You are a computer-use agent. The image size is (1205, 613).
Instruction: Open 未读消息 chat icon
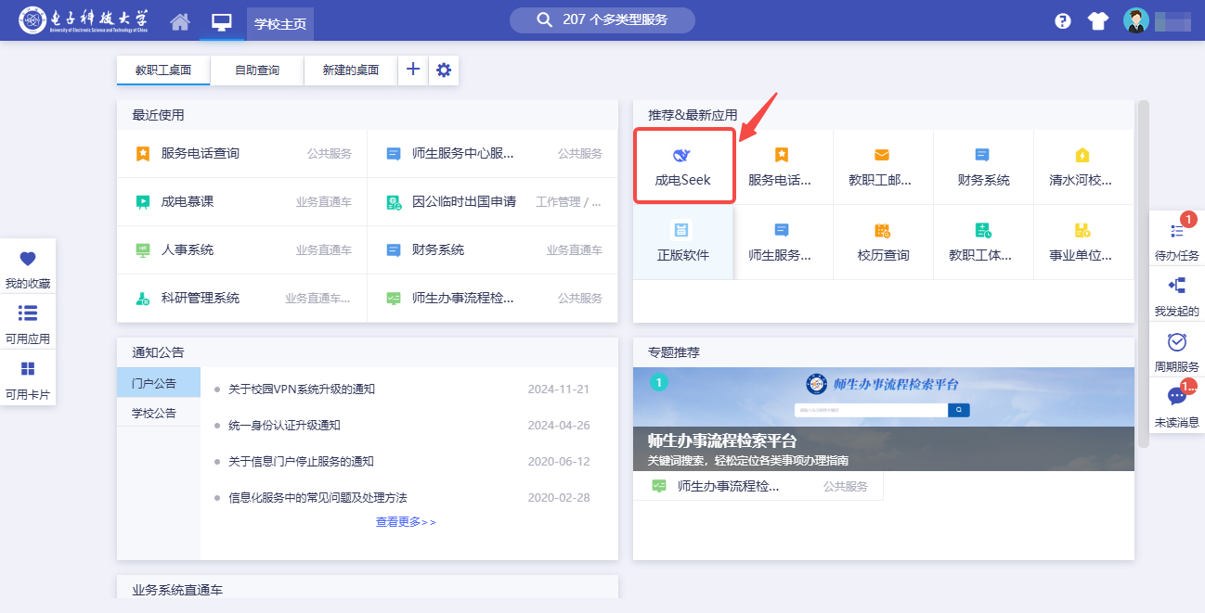1176,404
